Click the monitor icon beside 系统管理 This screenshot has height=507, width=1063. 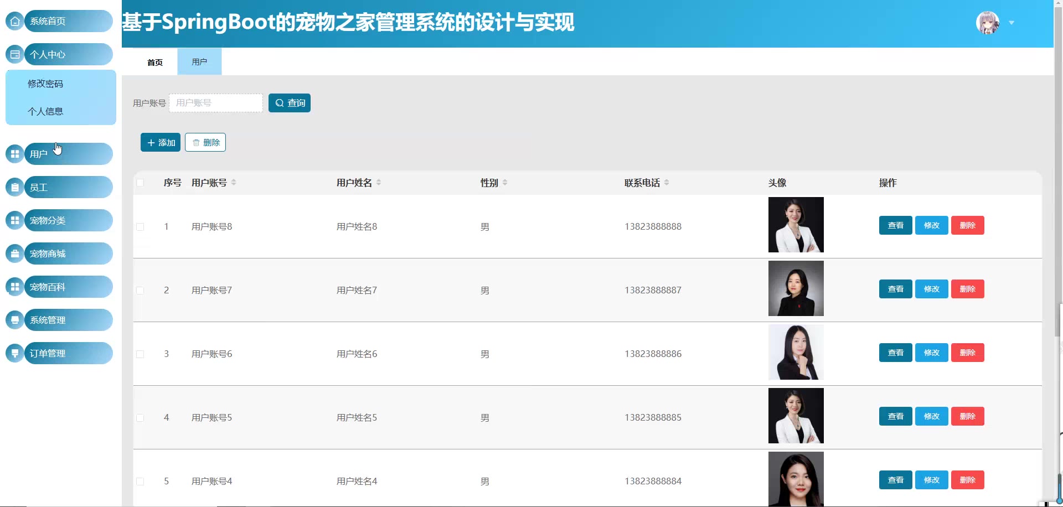15,320
